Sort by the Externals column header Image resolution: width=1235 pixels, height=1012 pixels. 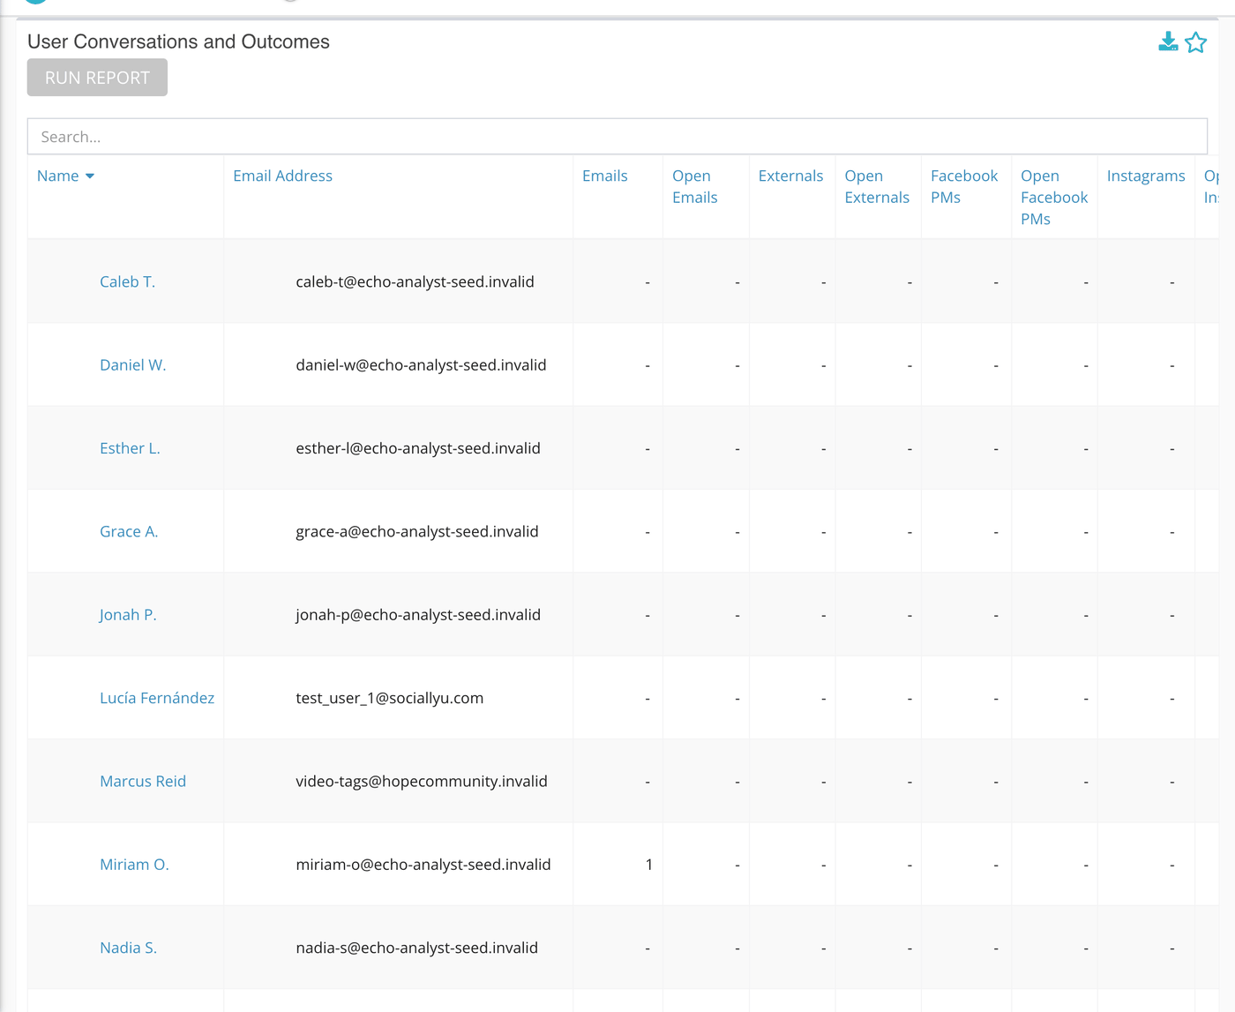pos(790,176)
